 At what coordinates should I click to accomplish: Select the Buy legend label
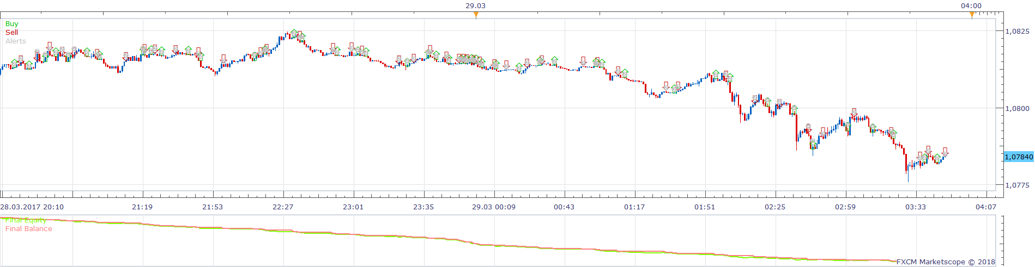tap(12, 24)
